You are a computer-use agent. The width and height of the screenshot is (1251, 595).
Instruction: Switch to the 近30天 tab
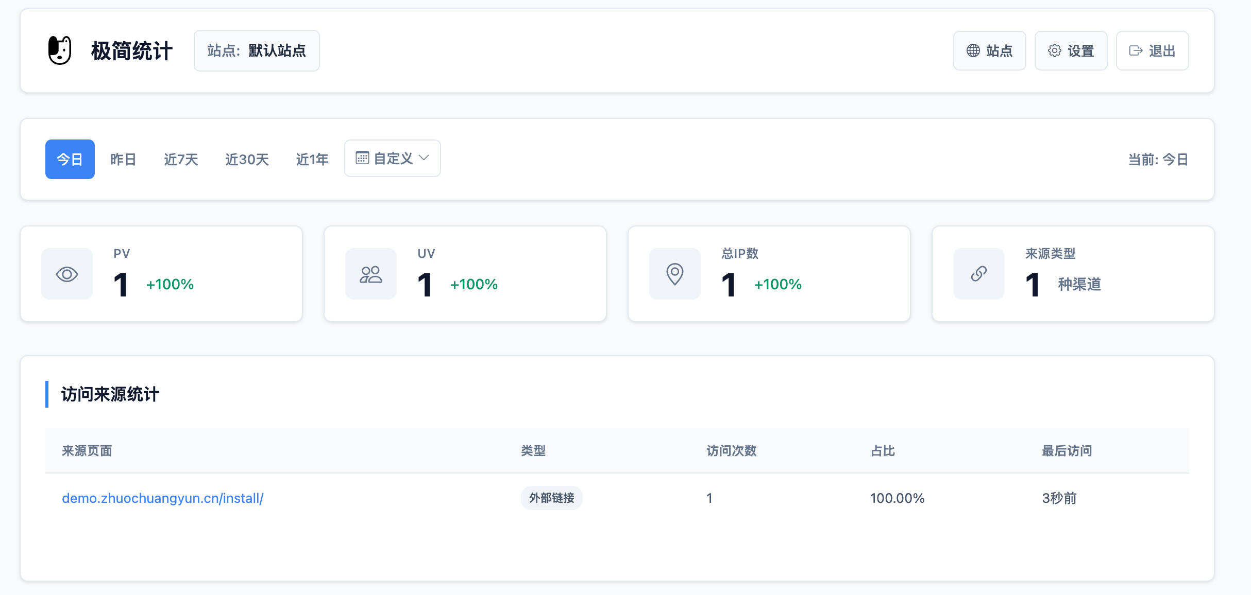tap(247, 159)
